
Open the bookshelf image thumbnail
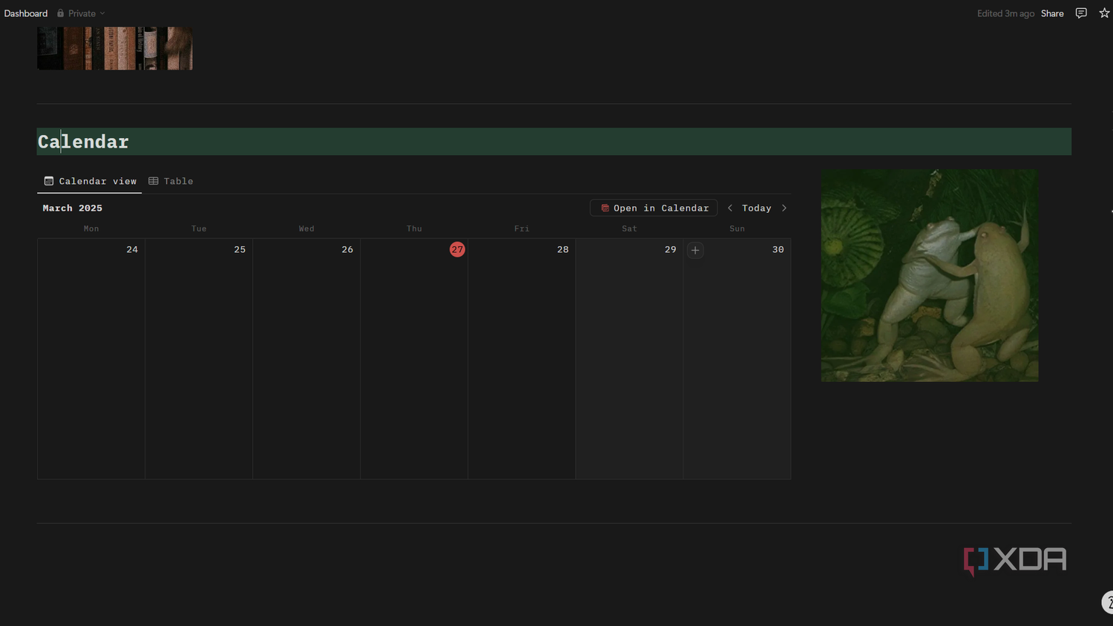coord(115,48)
